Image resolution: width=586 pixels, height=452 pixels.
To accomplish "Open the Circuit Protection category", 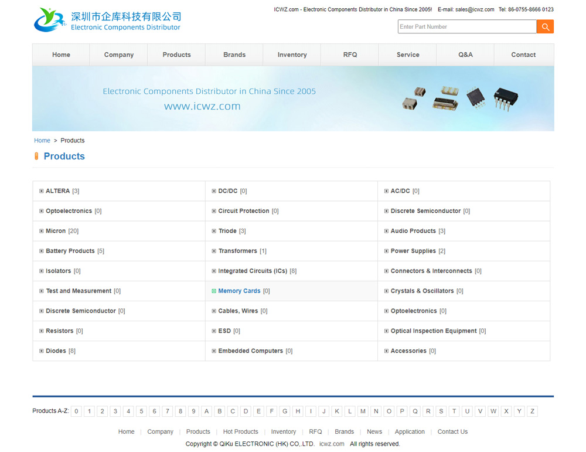I will coord(244,211).
